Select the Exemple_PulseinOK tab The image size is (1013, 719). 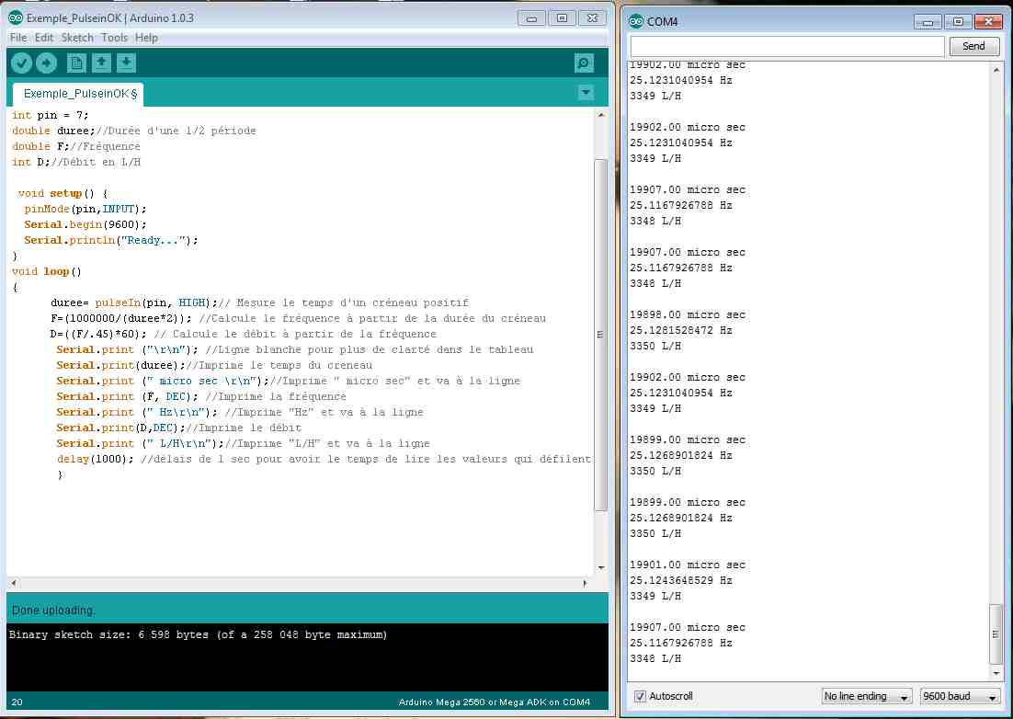[79, 94]
